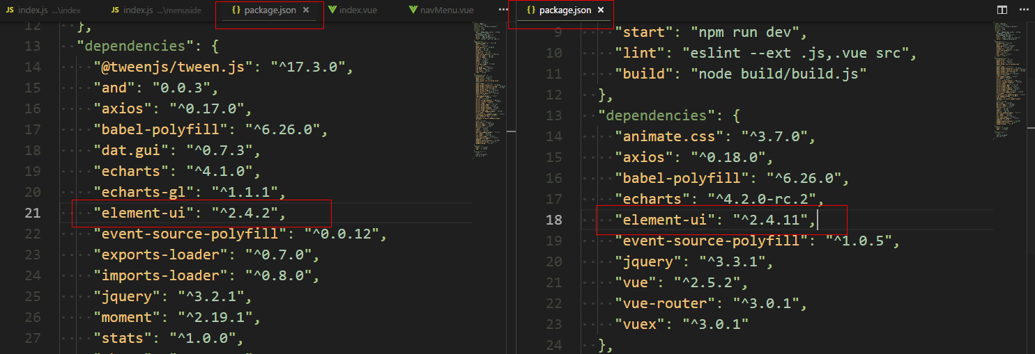Click the left editor's minimap

489,90
